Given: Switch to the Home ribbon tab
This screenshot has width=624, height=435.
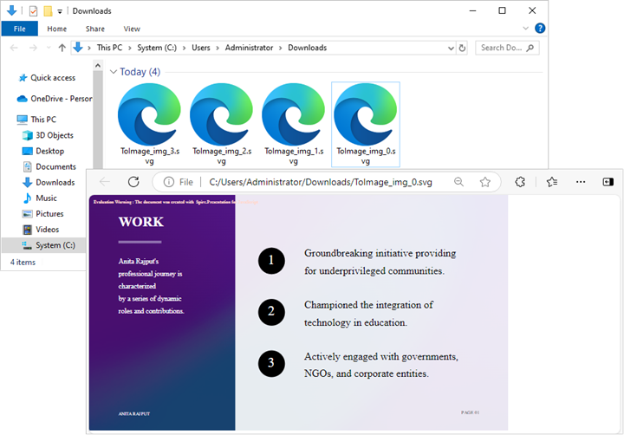Looking at the screenshot, I should point(57,29).
